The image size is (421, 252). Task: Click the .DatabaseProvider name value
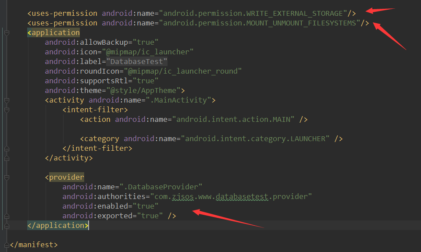coord(161,187)
